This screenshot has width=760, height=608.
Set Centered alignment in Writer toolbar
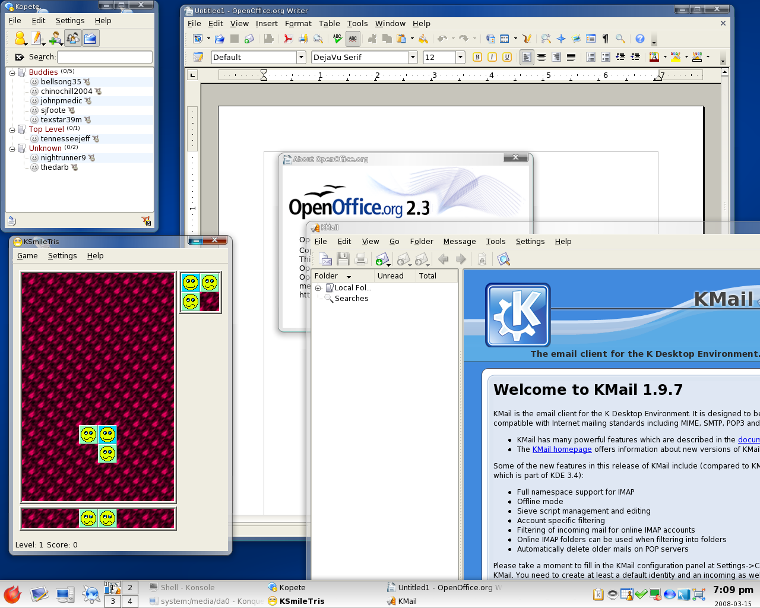[541, 57]
